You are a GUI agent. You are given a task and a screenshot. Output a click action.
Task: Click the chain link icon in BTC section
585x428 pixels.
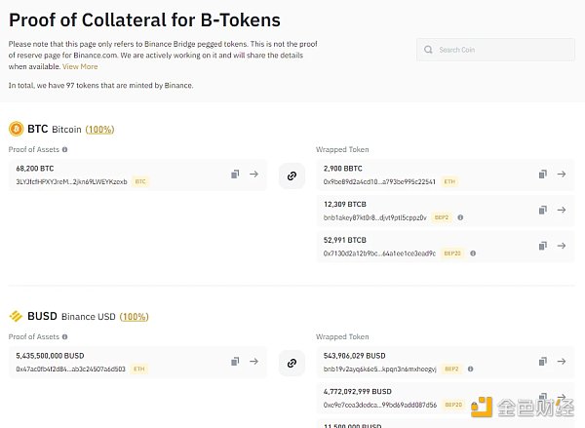(292, 175)
